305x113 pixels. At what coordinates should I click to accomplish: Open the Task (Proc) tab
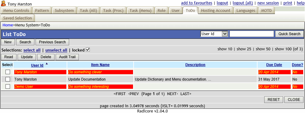coord(113,10)
